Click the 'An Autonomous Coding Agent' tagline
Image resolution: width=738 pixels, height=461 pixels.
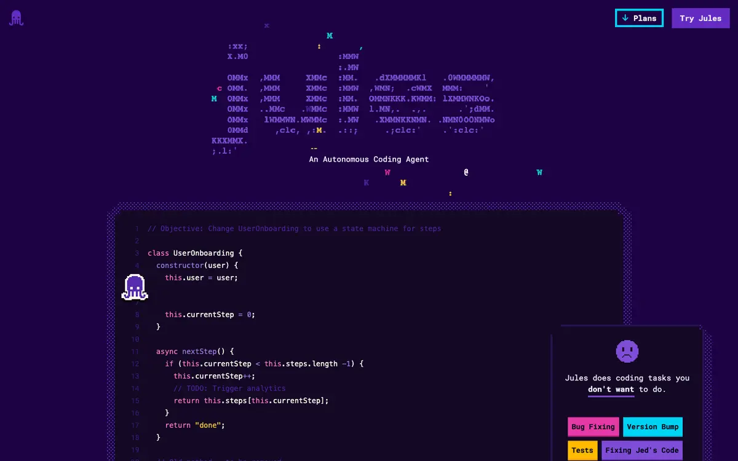(x=369, y=159)
